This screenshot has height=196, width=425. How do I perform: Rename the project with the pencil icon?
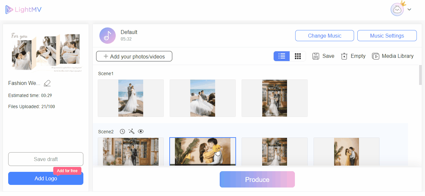click(47, 83)
